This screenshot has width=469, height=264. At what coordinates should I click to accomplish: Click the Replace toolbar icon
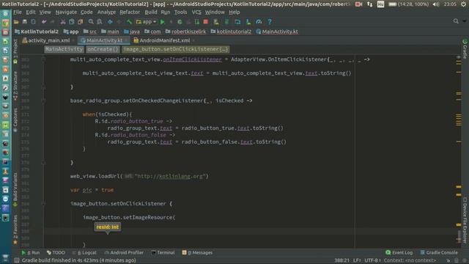(x=100, y=22)
